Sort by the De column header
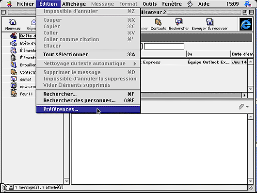 point(209,54)
